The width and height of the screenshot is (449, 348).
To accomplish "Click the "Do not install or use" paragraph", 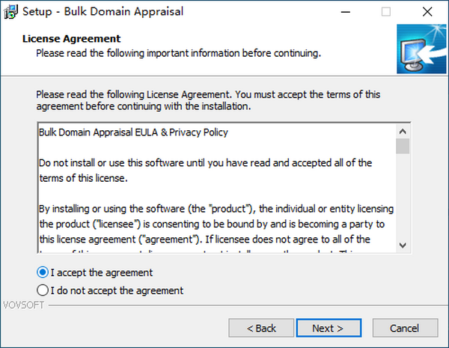I will point(205,162).
